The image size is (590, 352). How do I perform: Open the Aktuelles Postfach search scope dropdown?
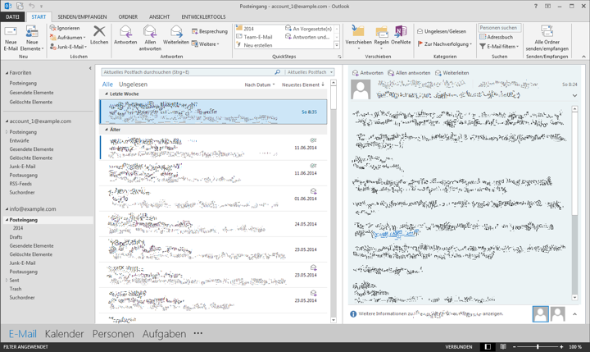[x=309, y=72]
